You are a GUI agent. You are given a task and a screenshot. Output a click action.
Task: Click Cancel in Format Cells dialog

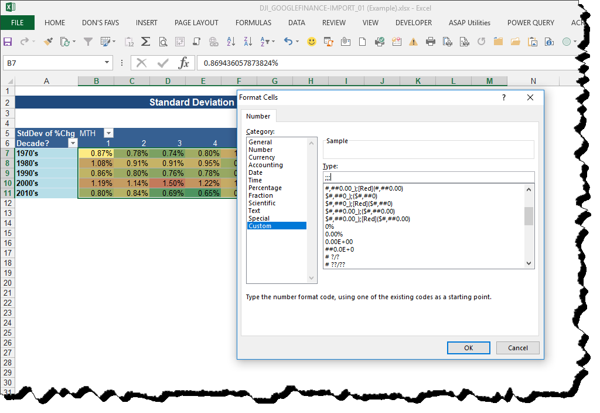[518, 348]
